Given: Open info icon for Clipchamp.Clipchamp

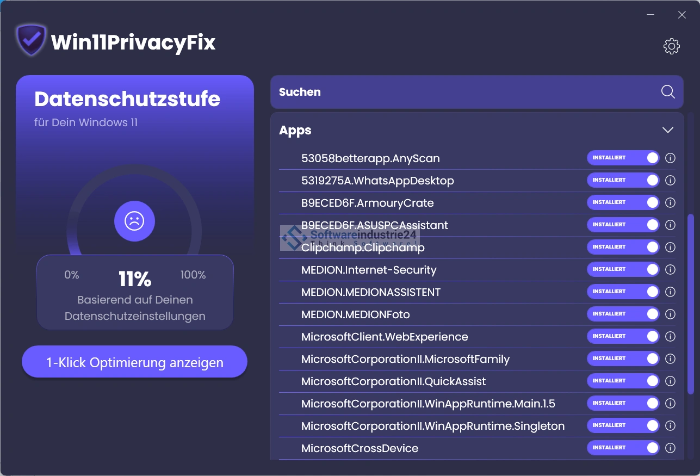Looking at the screenshot, I should (x=670, y=248).
